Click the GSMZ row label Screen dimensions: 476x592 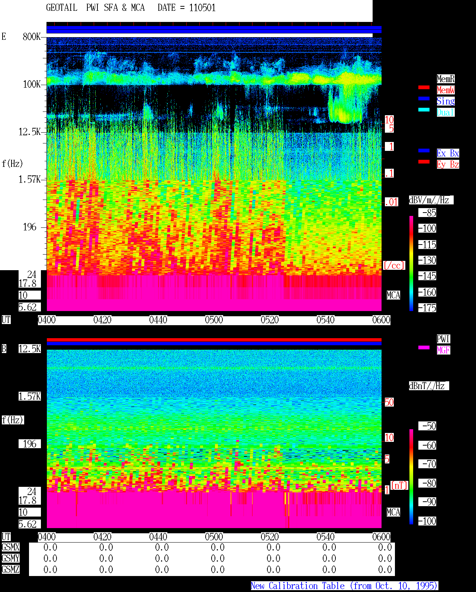tap(10, 569)
